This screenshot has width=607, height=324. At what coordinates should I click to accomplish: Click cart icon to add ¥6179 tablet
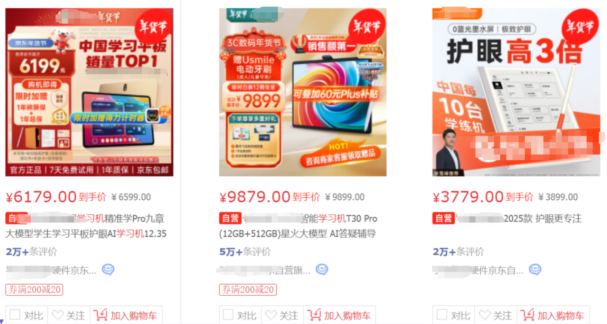tap(100, 315)
